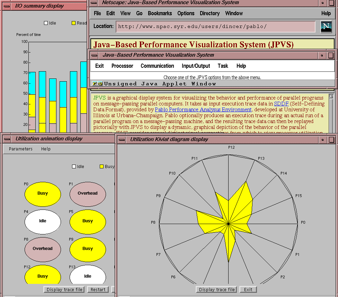The height and width of the screenshot is (297, 338).
Task: Click the P15 axis label in Kiviat diagram
Action: click(299, 196)
